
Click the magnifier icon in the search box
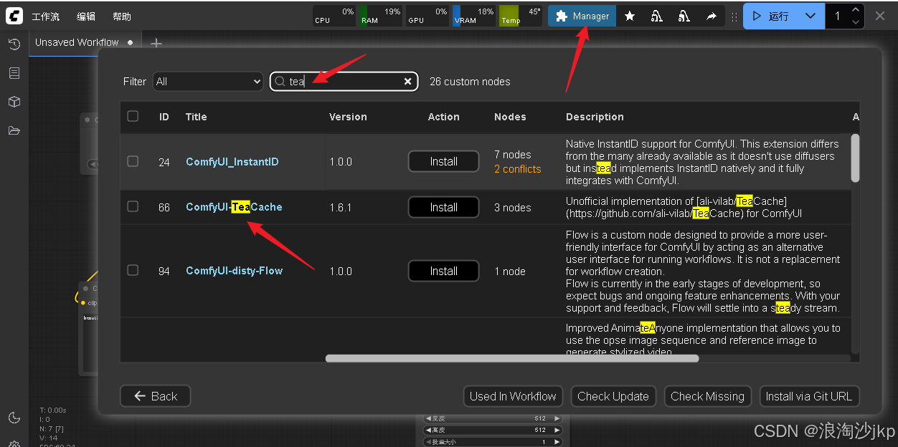tap(280, 82)
